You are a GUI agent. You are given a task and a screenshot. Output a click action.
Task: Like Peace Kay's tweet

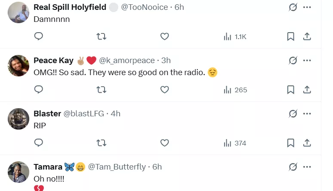click(x=164, y=90)
